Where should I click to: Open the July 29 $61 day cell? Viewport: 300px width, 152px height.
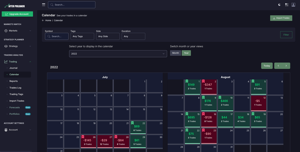point(138,141)
